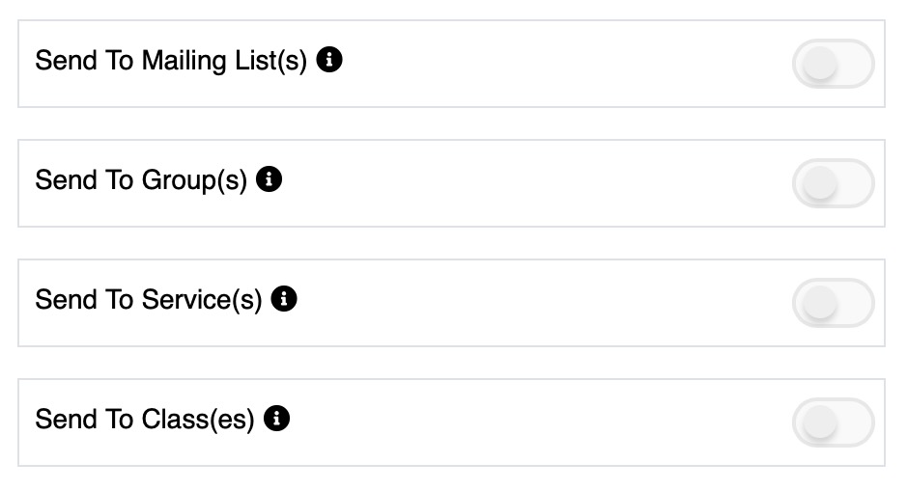Click empty middle of Mailing List(s) row panel
Image resolution: width=908 pixels, height=490 pixels.
[x=560, y=64]
